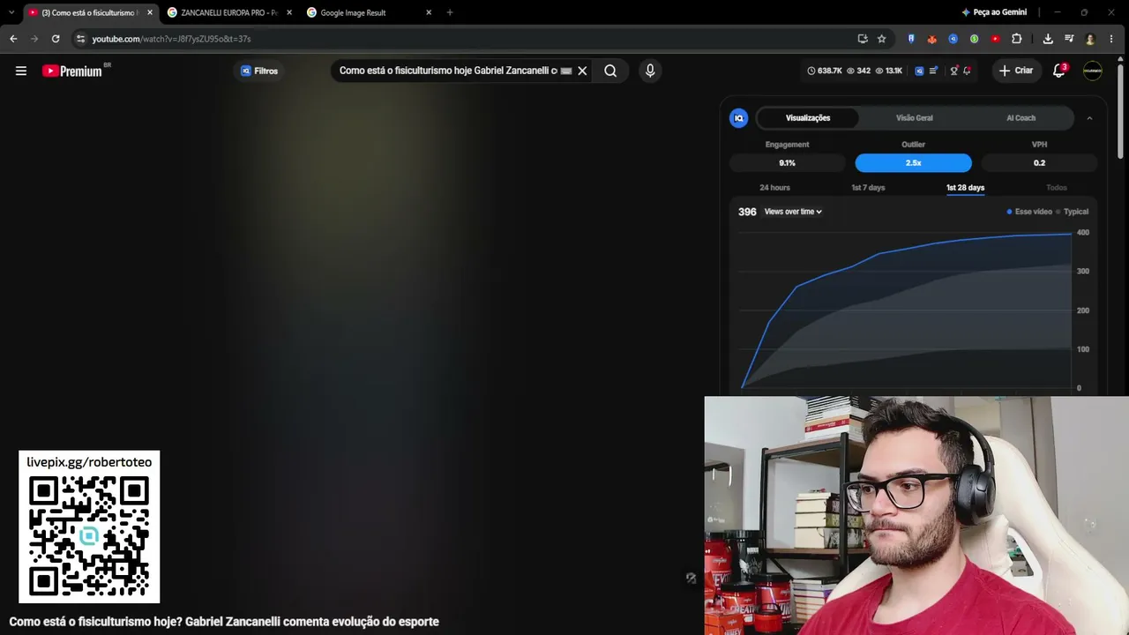Select the 1st 7 days range

tap(868, 188)
